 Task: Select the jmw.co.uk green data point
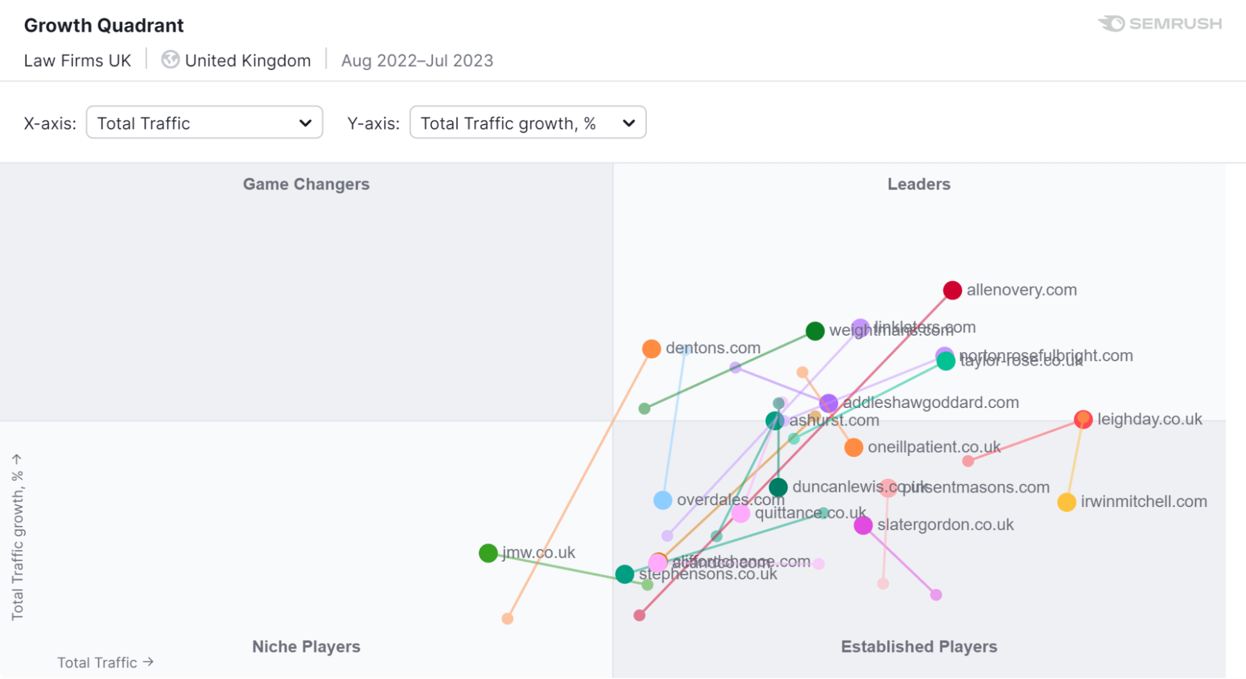(x=488, y=553)
